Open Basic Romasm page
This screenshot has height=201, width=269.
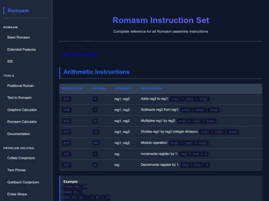pos(18,37)
